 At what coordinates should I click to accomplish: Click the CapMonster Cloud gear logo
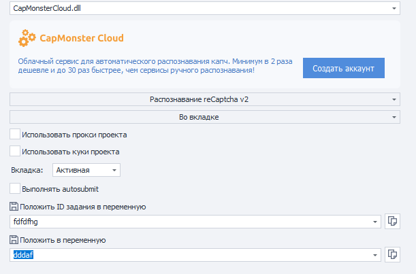(x=28, y=37)
